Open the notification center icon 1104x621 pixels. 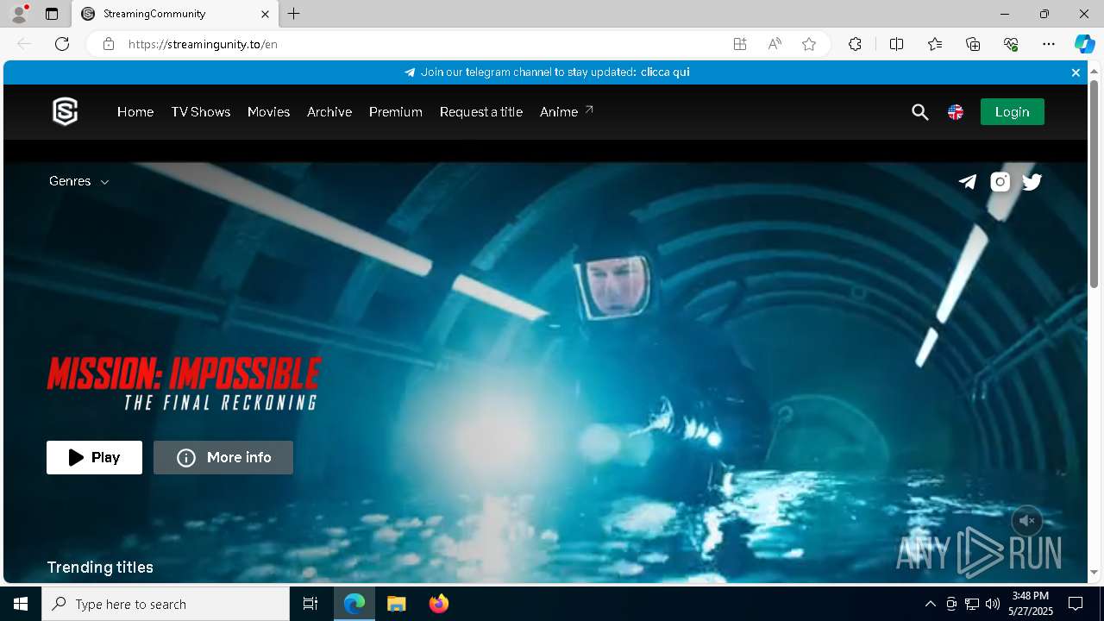pos(1076,604)
